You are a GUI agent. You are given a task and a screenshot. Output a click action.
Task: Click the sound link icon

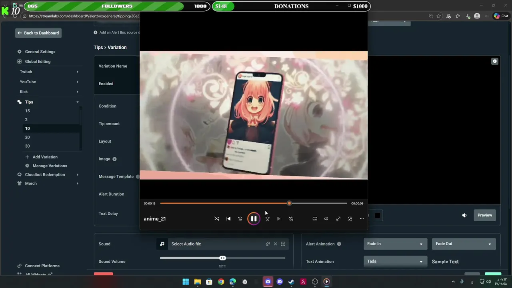pos(268,244)
